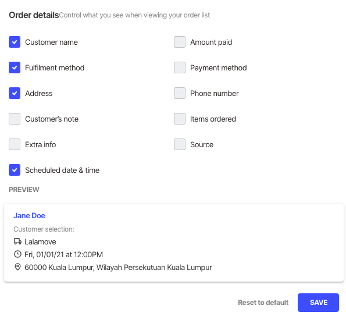
Task: Disable the Fulfilment method checkbox
Action: (x=15, y=68)
